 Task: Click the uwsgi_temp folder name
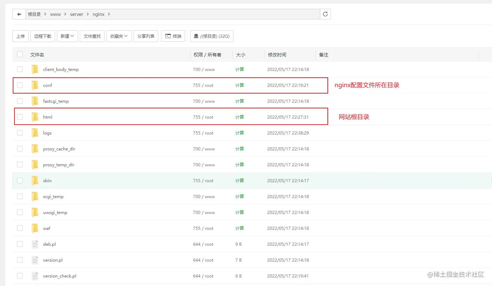[x=55, y=212]
